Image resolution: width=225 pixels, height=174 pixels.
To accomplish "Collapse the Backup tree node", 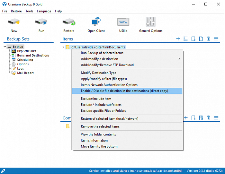I will (x=5, y=47).
